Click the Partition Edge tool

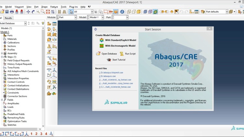coord(49,58)
